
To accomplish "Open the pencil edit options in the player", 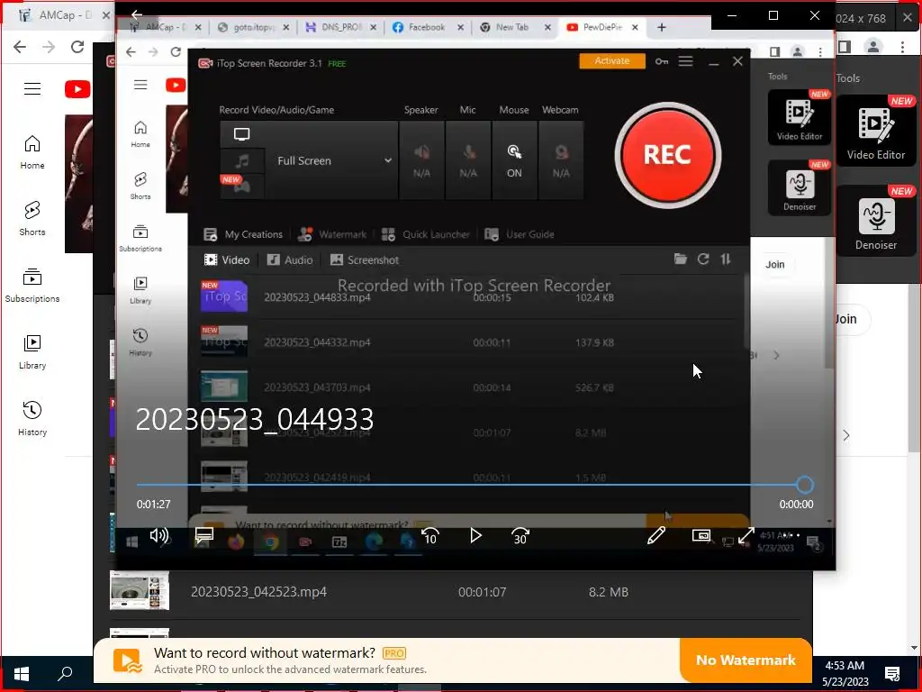I will [656, 535].
